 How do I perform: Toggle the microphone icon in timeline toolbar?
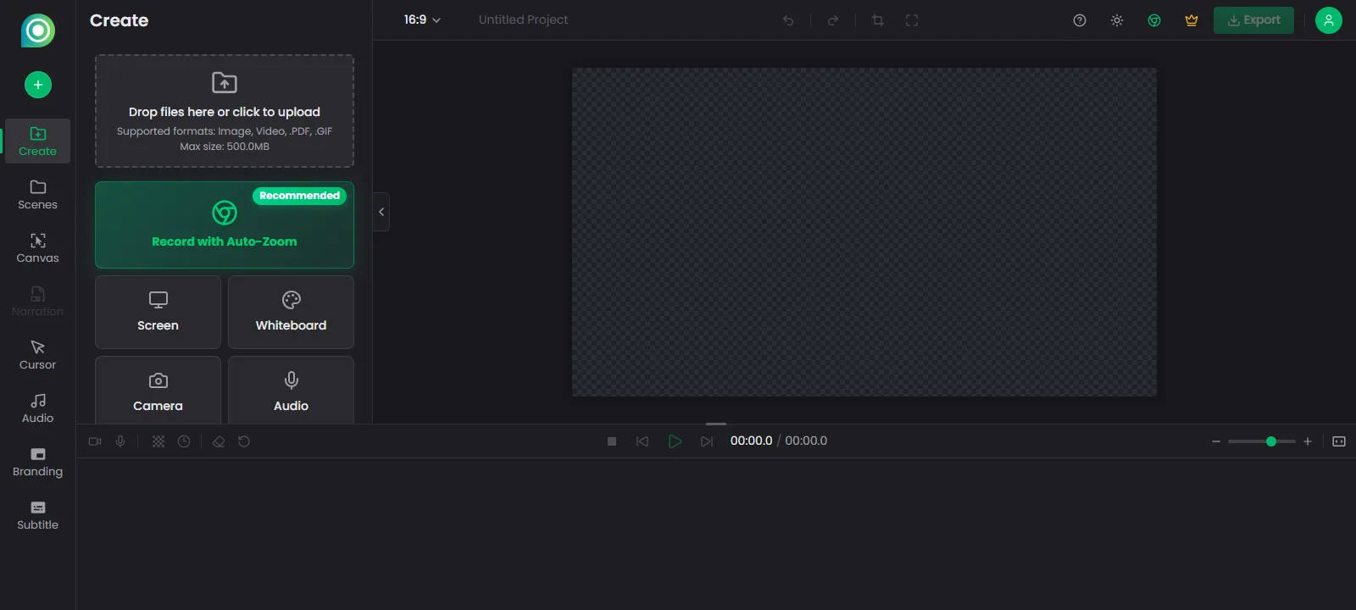coord(120,441)
